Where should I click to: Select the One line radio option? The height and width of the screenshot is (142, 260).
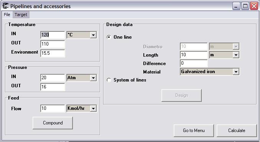point(109,37)
